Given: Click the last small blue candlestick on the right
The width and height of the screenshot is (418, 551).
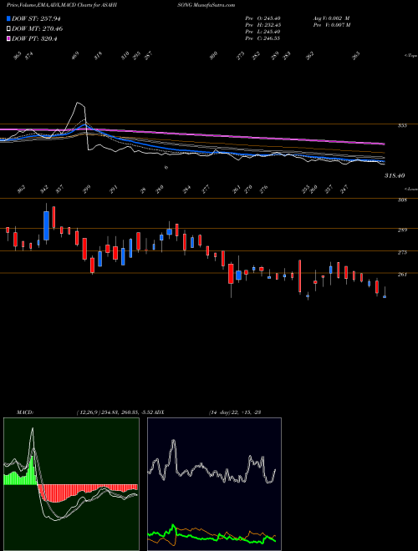Looking at the screenshot, I should pos(385,296).
